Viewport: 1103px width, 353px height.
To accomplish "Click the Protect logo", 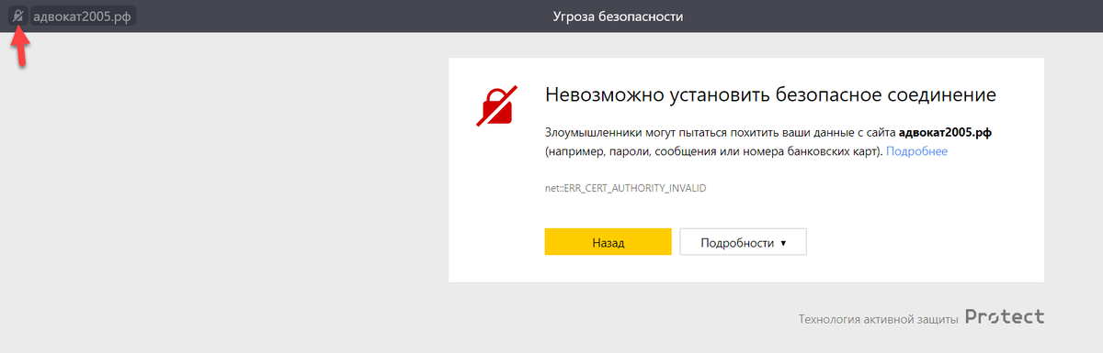I will click(1006, 317).
